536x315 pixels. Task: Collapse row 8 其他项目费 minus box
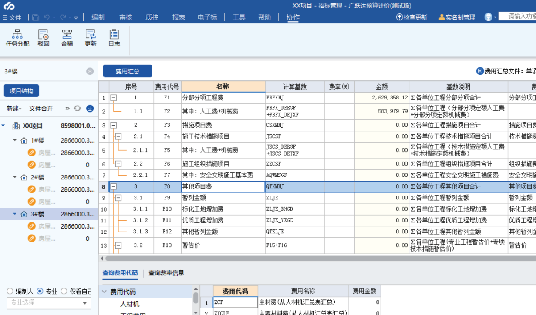[x=114, y=186]
